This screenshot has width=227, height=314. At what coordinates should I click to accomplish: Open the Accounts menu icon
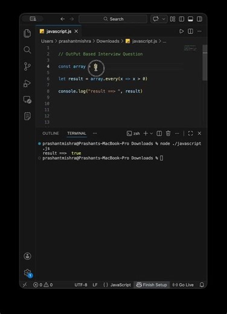(27, 256)
